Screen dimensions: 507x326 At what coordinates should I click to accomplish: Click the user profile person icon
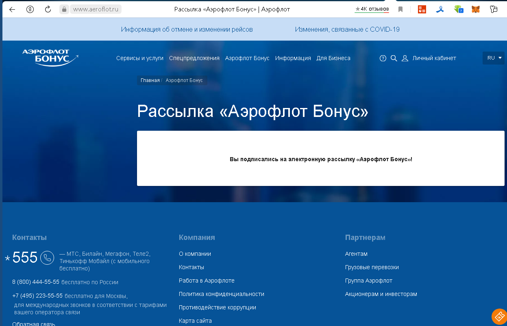coord(405,58)
